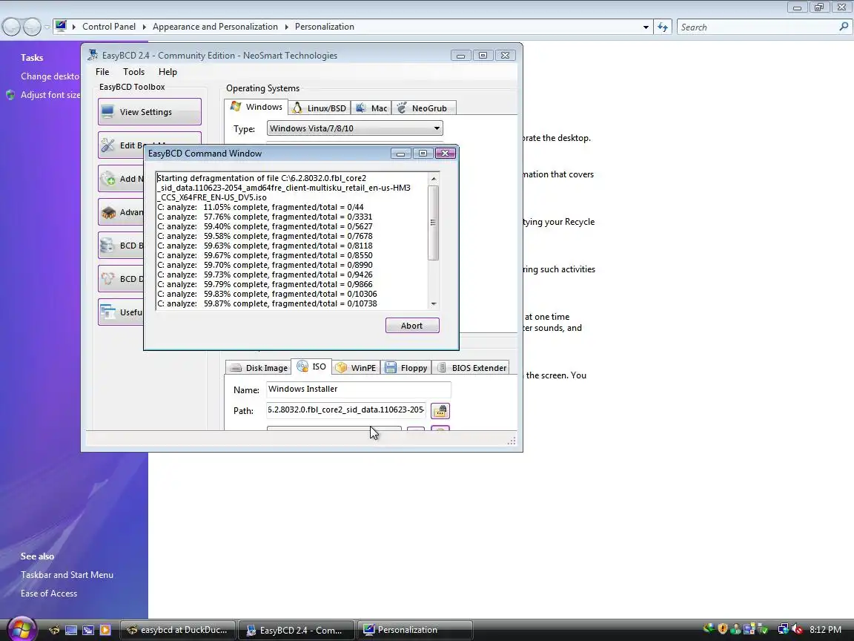Switch to the NeoGrub tab
Screen dimensions: 854x641
click(x=423, y=108)
